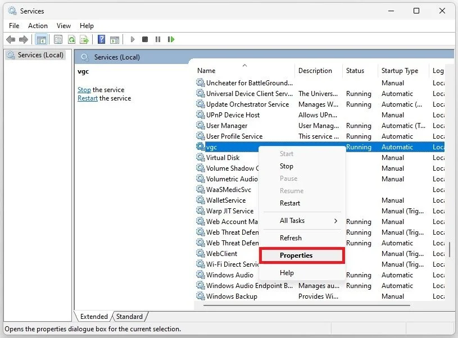The width and height of the screenshot is (458, 338).
Task: Click the Stop Service square icon
Action: click(145, 39)
